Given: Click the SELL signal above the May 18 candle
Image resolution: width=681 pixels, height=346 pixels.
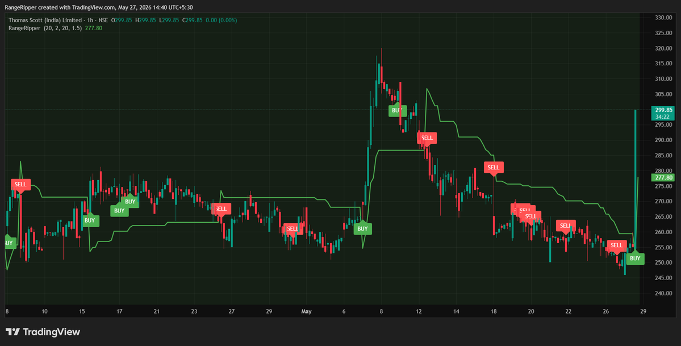Looking at the screenshot, I should click(494, 168).
